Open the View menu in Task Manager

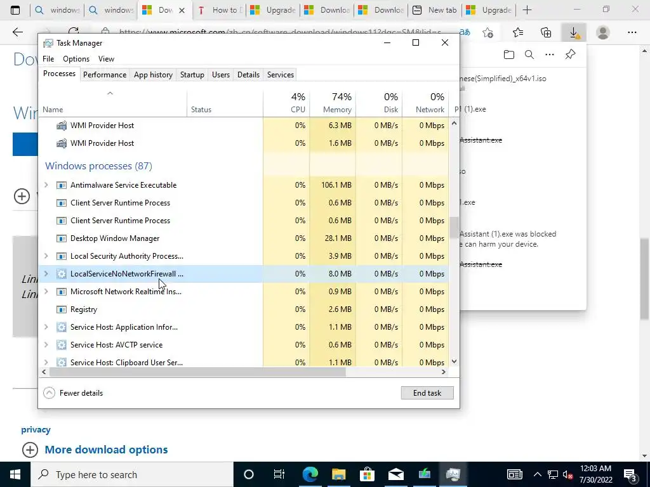(x=106, y=59)
